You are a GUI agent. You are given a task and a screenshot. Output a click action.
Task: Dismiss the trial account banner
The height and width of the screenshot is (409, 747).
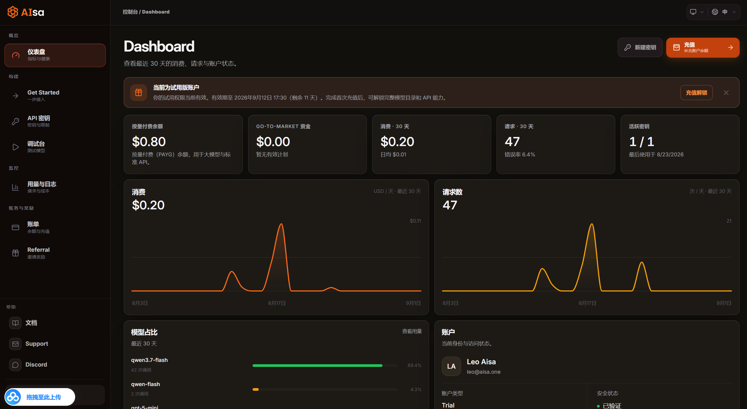726,92
